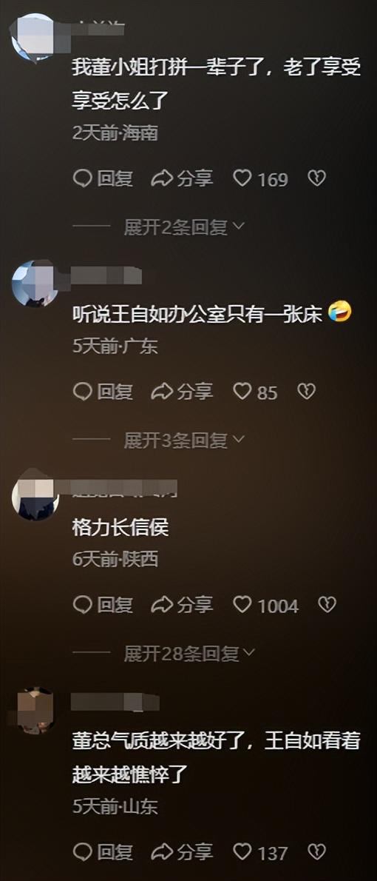The width and height of the screenshot is (377, 881).
Task: Reply to the Guangdong comment via 回复
Action: [103, 392]
